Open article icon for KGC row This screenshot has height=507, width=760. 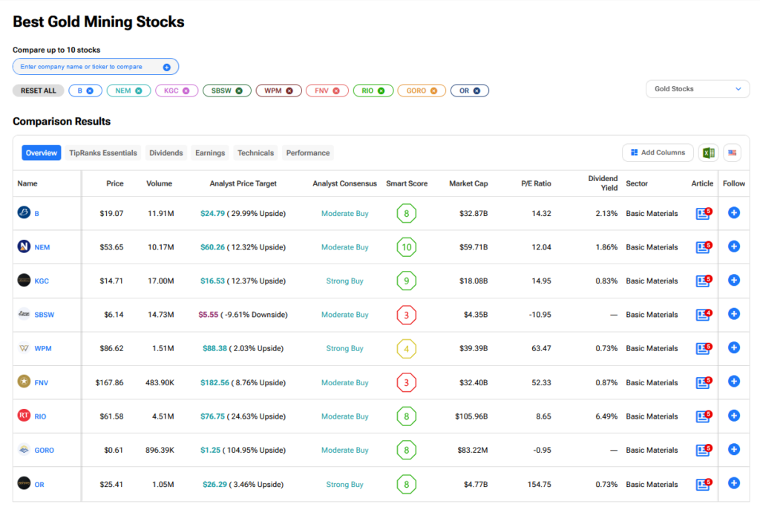(704, 281)
